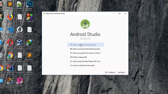Select the Notepad++ desktop shortcut
The height and width of the screenshot is (94, 168).
[20, 5]
